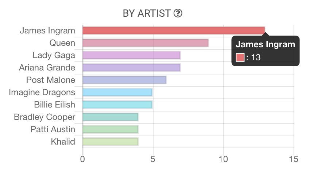Click the 15 tick on x-axis
321x178 pixels.
(x=293, y=159)
